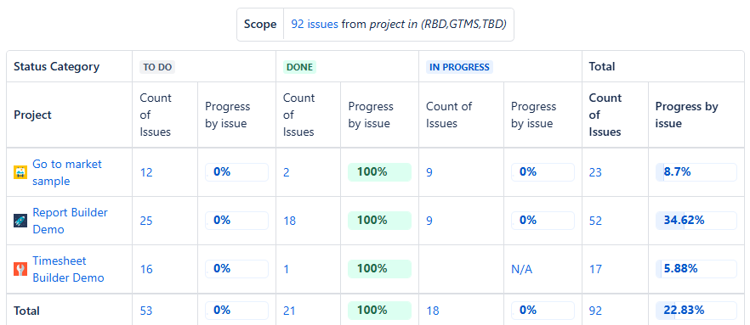This screenshot has height=325, width=750.
Task: Click the project in (RBD,GTMS,TBD) query text
Action: coord(438,25)
